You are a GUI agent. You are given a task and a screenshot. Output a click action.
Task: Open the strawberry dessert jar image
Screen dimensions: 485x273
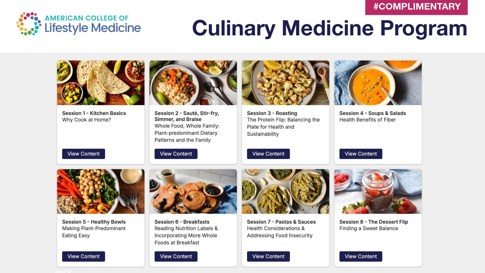point(378,191)
